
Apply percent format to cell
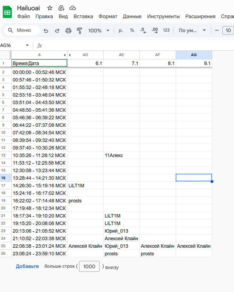click(132, 30)
